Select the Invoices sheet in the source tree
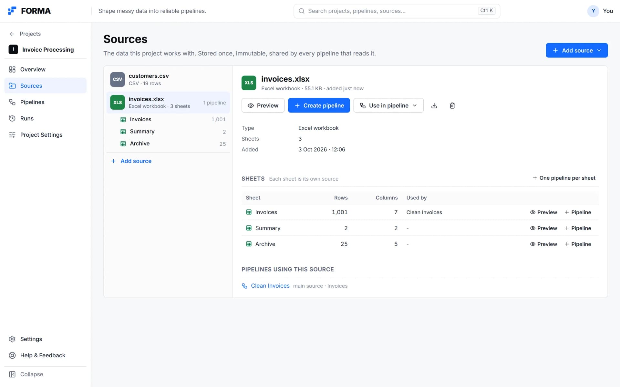The height and width of the screenshot is (387, 620). click(173, 119)
